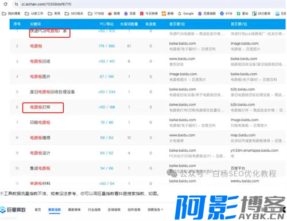
Task: Open the 5118 bookmark
Action: click(226, 14)
